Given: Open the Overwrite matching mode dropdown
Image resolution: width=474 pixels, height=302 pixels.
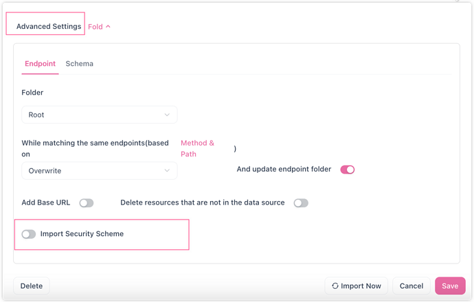Looking at the screenshot, I should click(100, 171).
